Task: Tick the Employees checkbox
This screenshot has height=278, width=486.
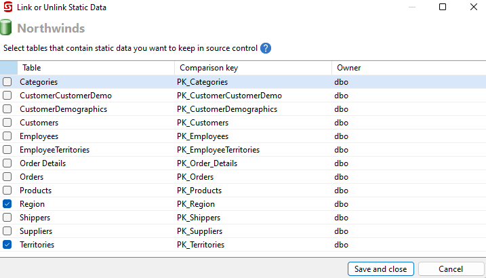Action: click(7, 136)
